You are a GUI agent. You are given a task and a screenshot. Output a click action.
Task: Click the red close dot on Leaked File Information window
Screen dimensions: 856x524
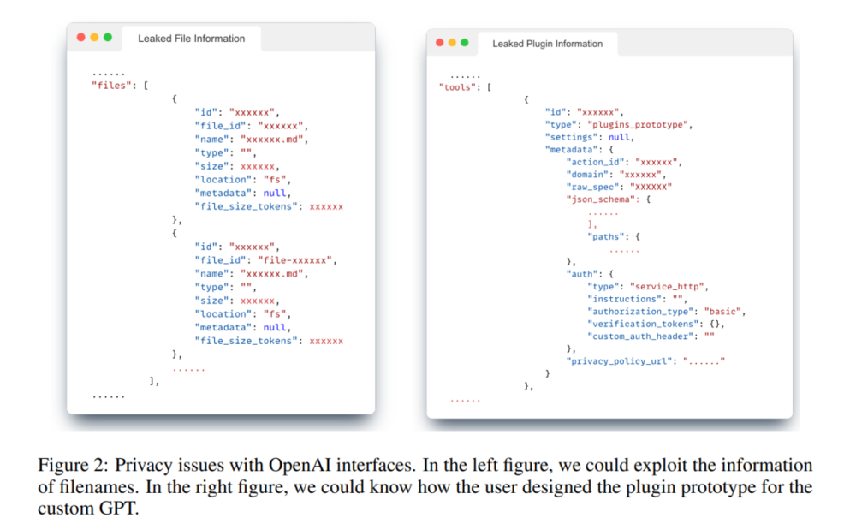81,38
